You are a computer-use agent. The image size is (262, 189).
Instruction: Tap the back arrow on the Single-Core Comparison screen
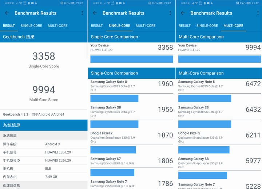(95, 13)
